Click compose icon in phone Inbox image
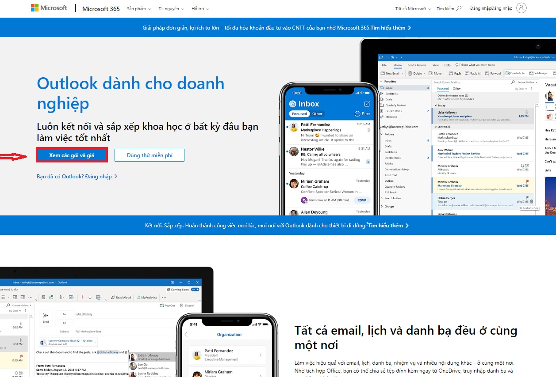Screen dimensions: 556x377 point(367,104)
